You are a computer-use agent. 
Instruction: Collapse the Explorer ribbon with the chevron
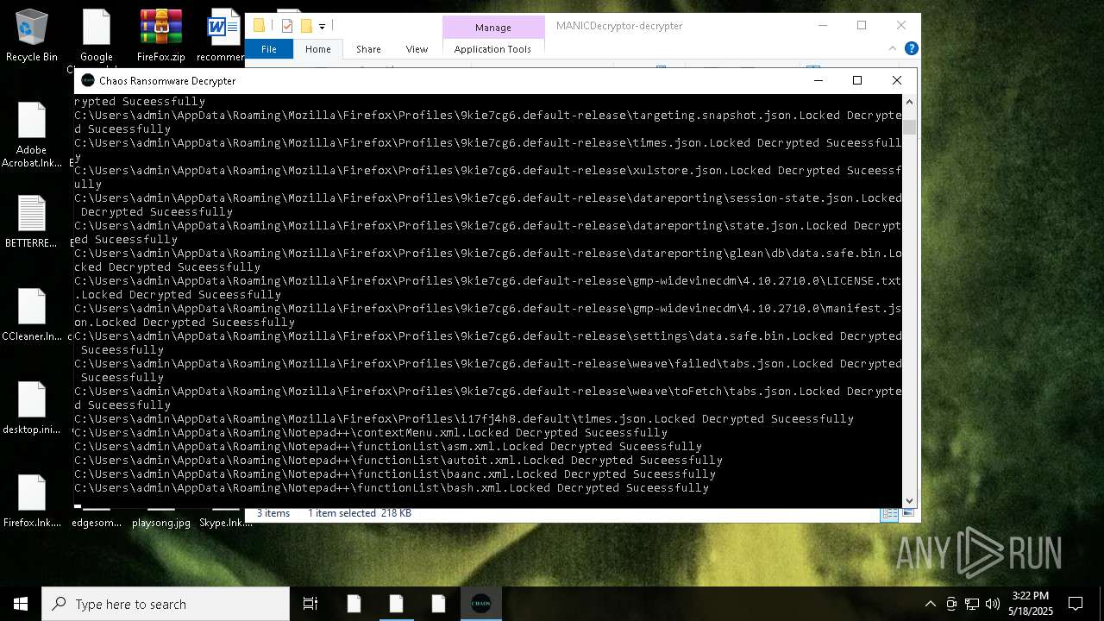point(893,48)
